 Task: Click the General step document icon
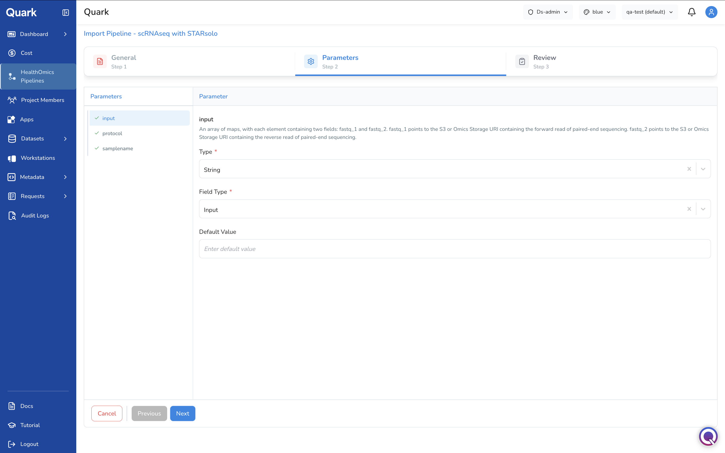coord(100,61)
